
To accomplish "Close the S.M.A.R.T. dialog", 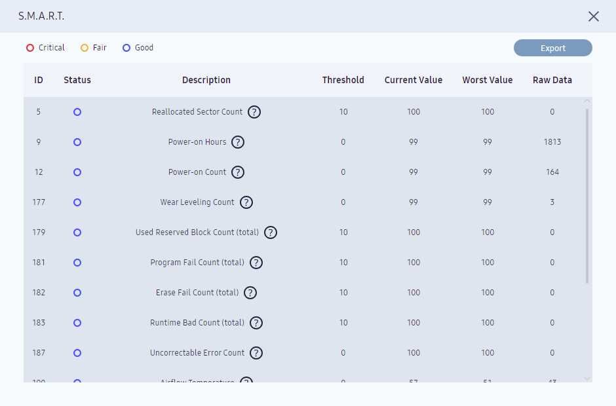I will point(594,16).
